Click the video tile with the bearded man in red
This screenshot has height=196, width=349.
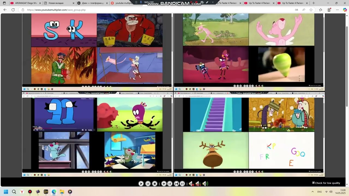pyautogui.click(x=130, y=30)
